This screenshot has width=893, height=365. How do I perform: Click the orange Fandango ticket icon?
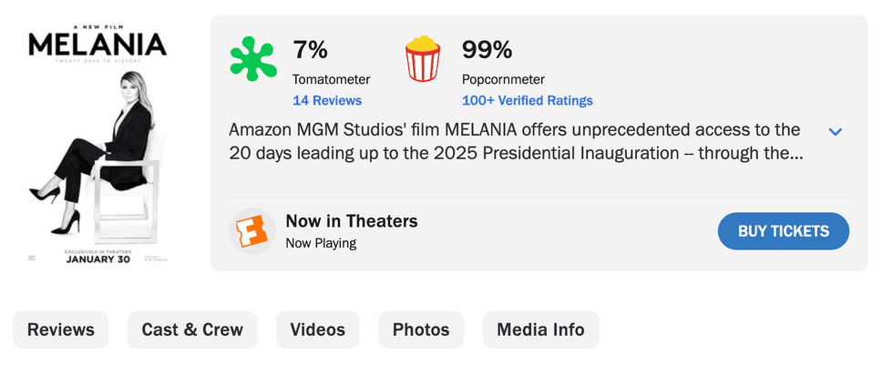(x=251, y=231)
